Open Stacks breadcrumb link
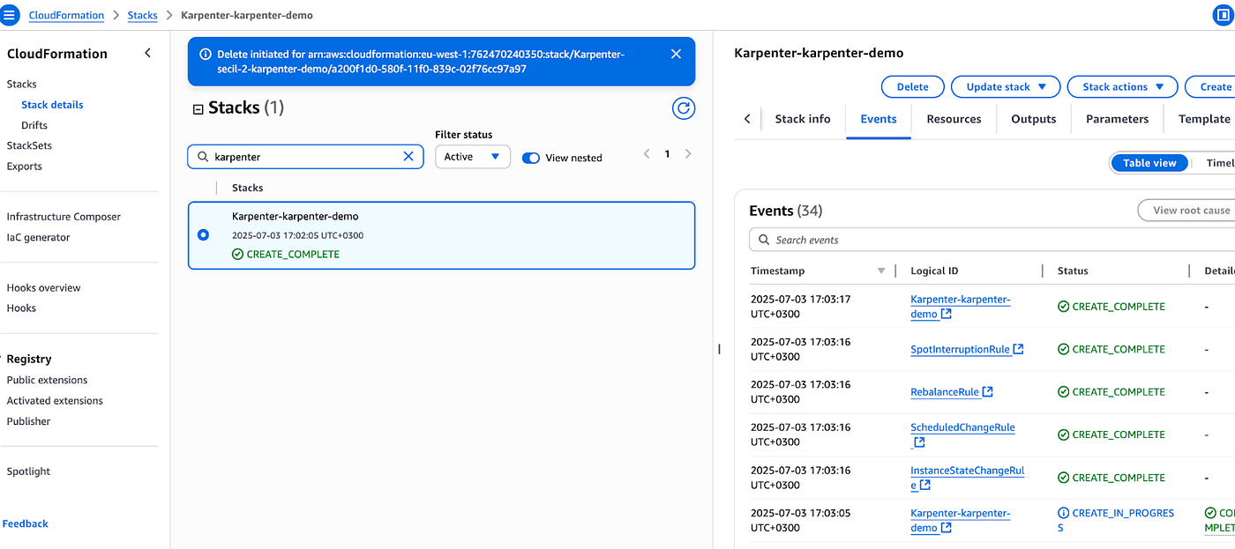This screenshot has width=1235, height=549. coord(142,15)
